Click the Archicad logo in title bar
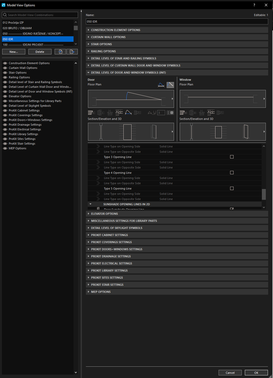This screenshot has height=378, width=273. (3, 5)
